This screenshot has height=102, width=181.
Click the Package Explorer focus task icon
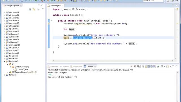(38, 9)
